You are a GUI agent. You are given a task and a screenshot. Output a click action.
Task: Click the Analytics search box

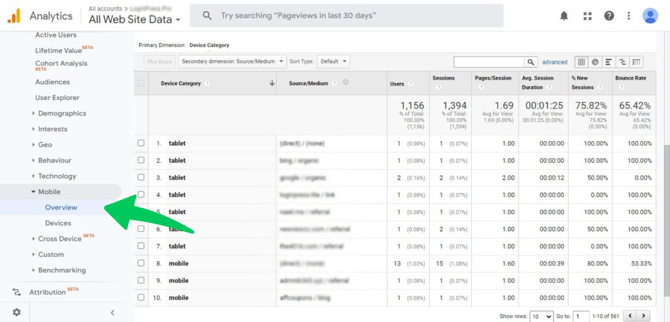coord(347,16)
